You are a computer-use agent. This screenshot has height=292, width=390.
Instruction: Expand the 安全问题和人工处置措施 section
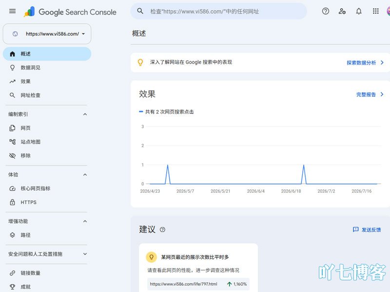[x=85, y=254]
